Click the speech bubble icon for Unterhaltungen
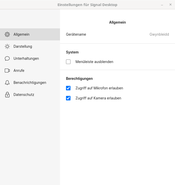Image resolution: width=175 pixels, height=185 pixels. click(7, 58)
